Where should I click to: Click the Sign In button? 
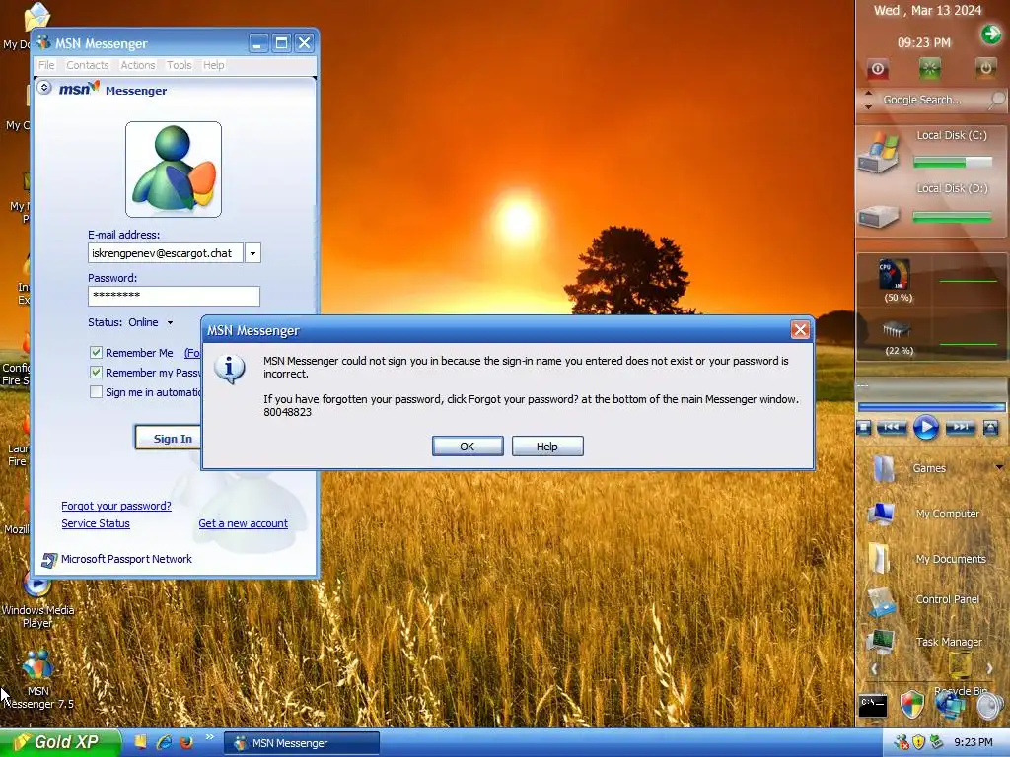pyautogui.click(x=169, y=439)
